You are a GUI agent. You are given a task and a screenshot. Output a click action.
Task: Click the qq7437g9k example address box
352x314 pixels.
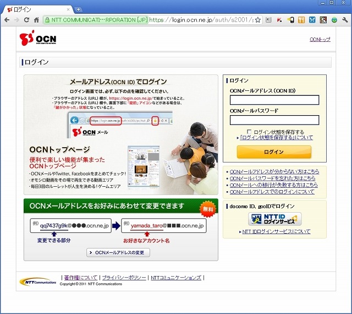point(71,226)
